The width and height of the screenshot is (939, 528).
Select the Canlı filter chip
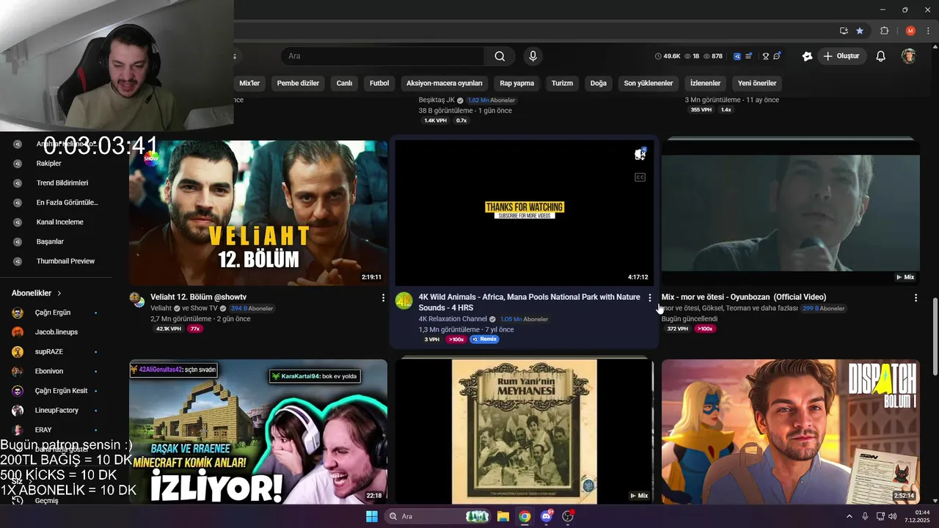[344, 83]
